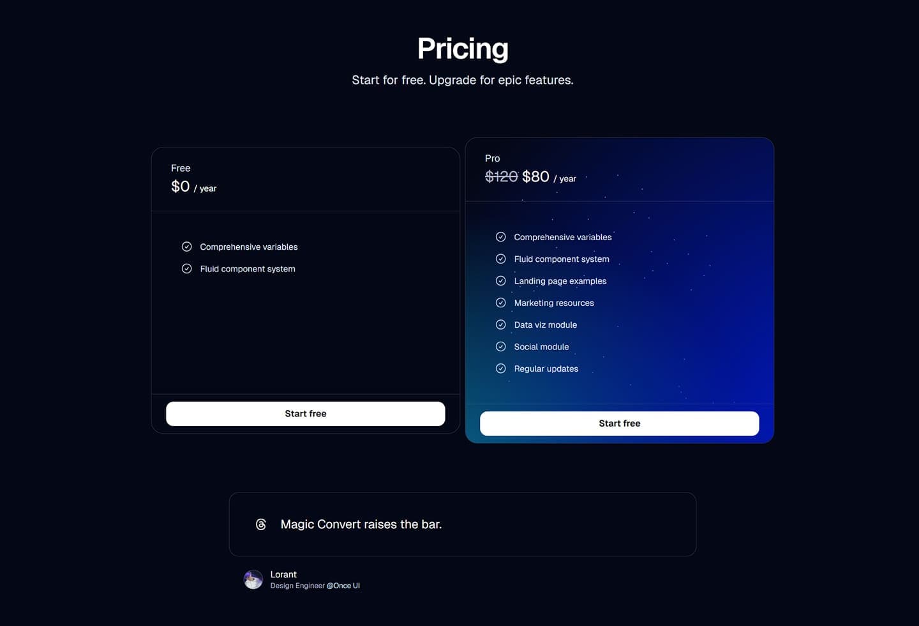The width and height of the screenshot is (919, 626).
Task: Click check icon next to Landing page examples
Action: pyautogui.click(x=501, y=281)
